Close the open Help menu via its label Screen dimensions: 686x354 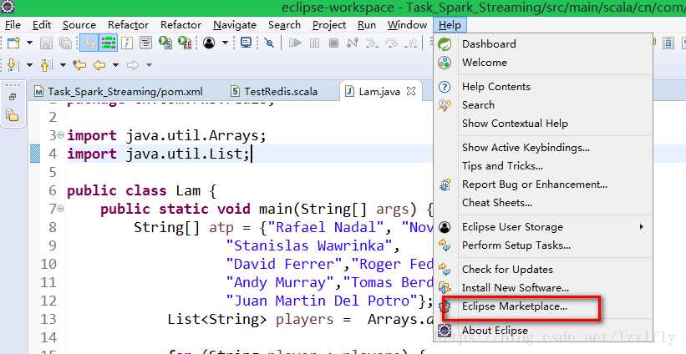tap(450, 25)
